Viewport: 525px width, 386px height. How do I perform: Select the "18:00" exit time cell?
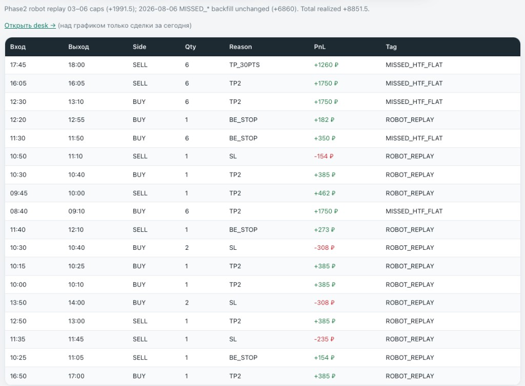(76, 65)
